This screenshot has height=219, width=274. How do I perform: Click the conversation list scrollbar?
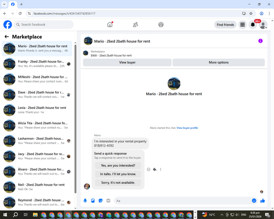(x=76, y=119)
